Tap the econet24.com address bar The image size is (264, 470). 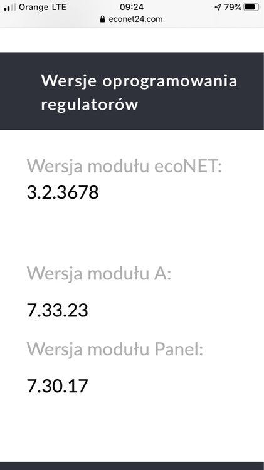coord(132,19)
